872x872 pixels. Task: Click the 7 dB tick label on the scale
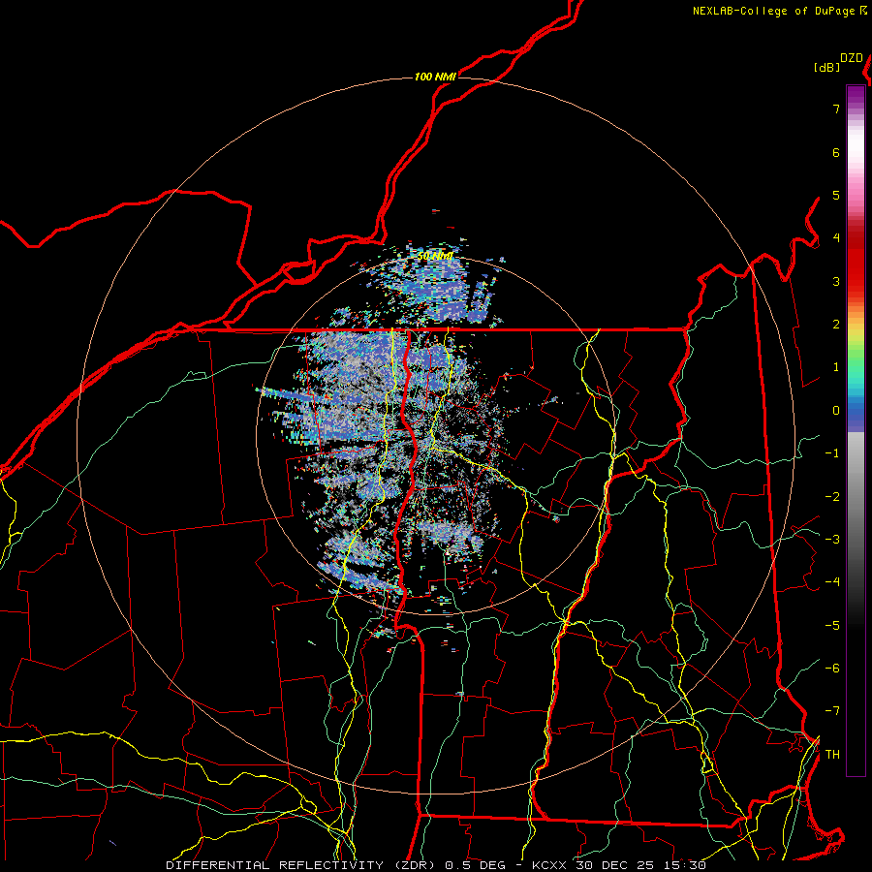(x=836, y=109)
